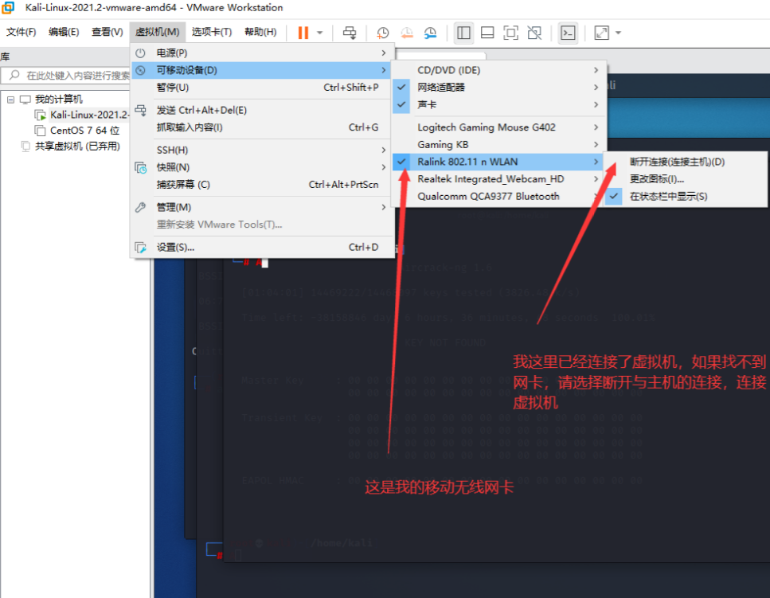
Task: Toggle the library sidebar view icon
Action: pos(464,33)
